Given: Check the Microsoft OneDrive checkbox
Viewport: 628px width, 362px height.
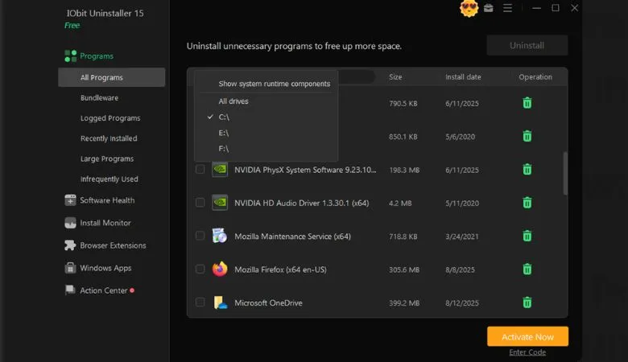Looking at the screenshot, I should click(x=200, y=302).
